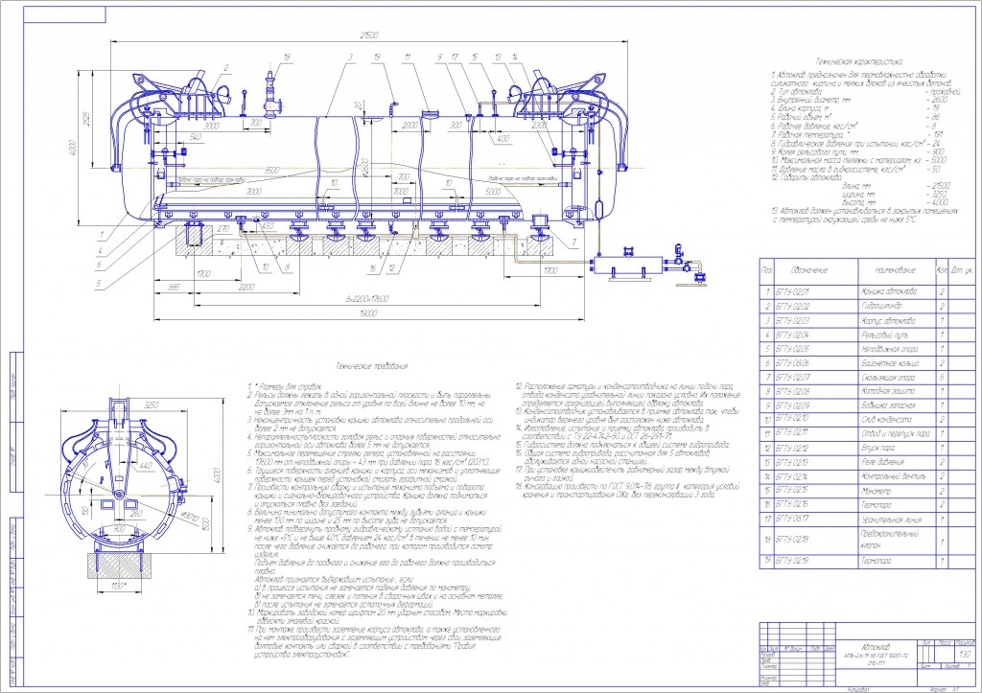
Task: Click the '19000' dimension under the side view
Action: tap(369, 313)
